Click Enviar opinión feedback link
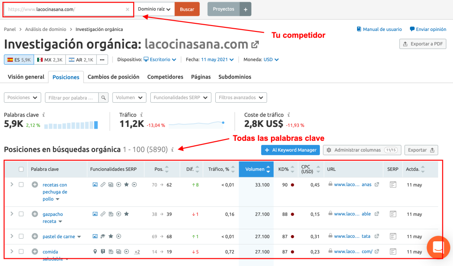453x266 pixels. tap(428, 29)
